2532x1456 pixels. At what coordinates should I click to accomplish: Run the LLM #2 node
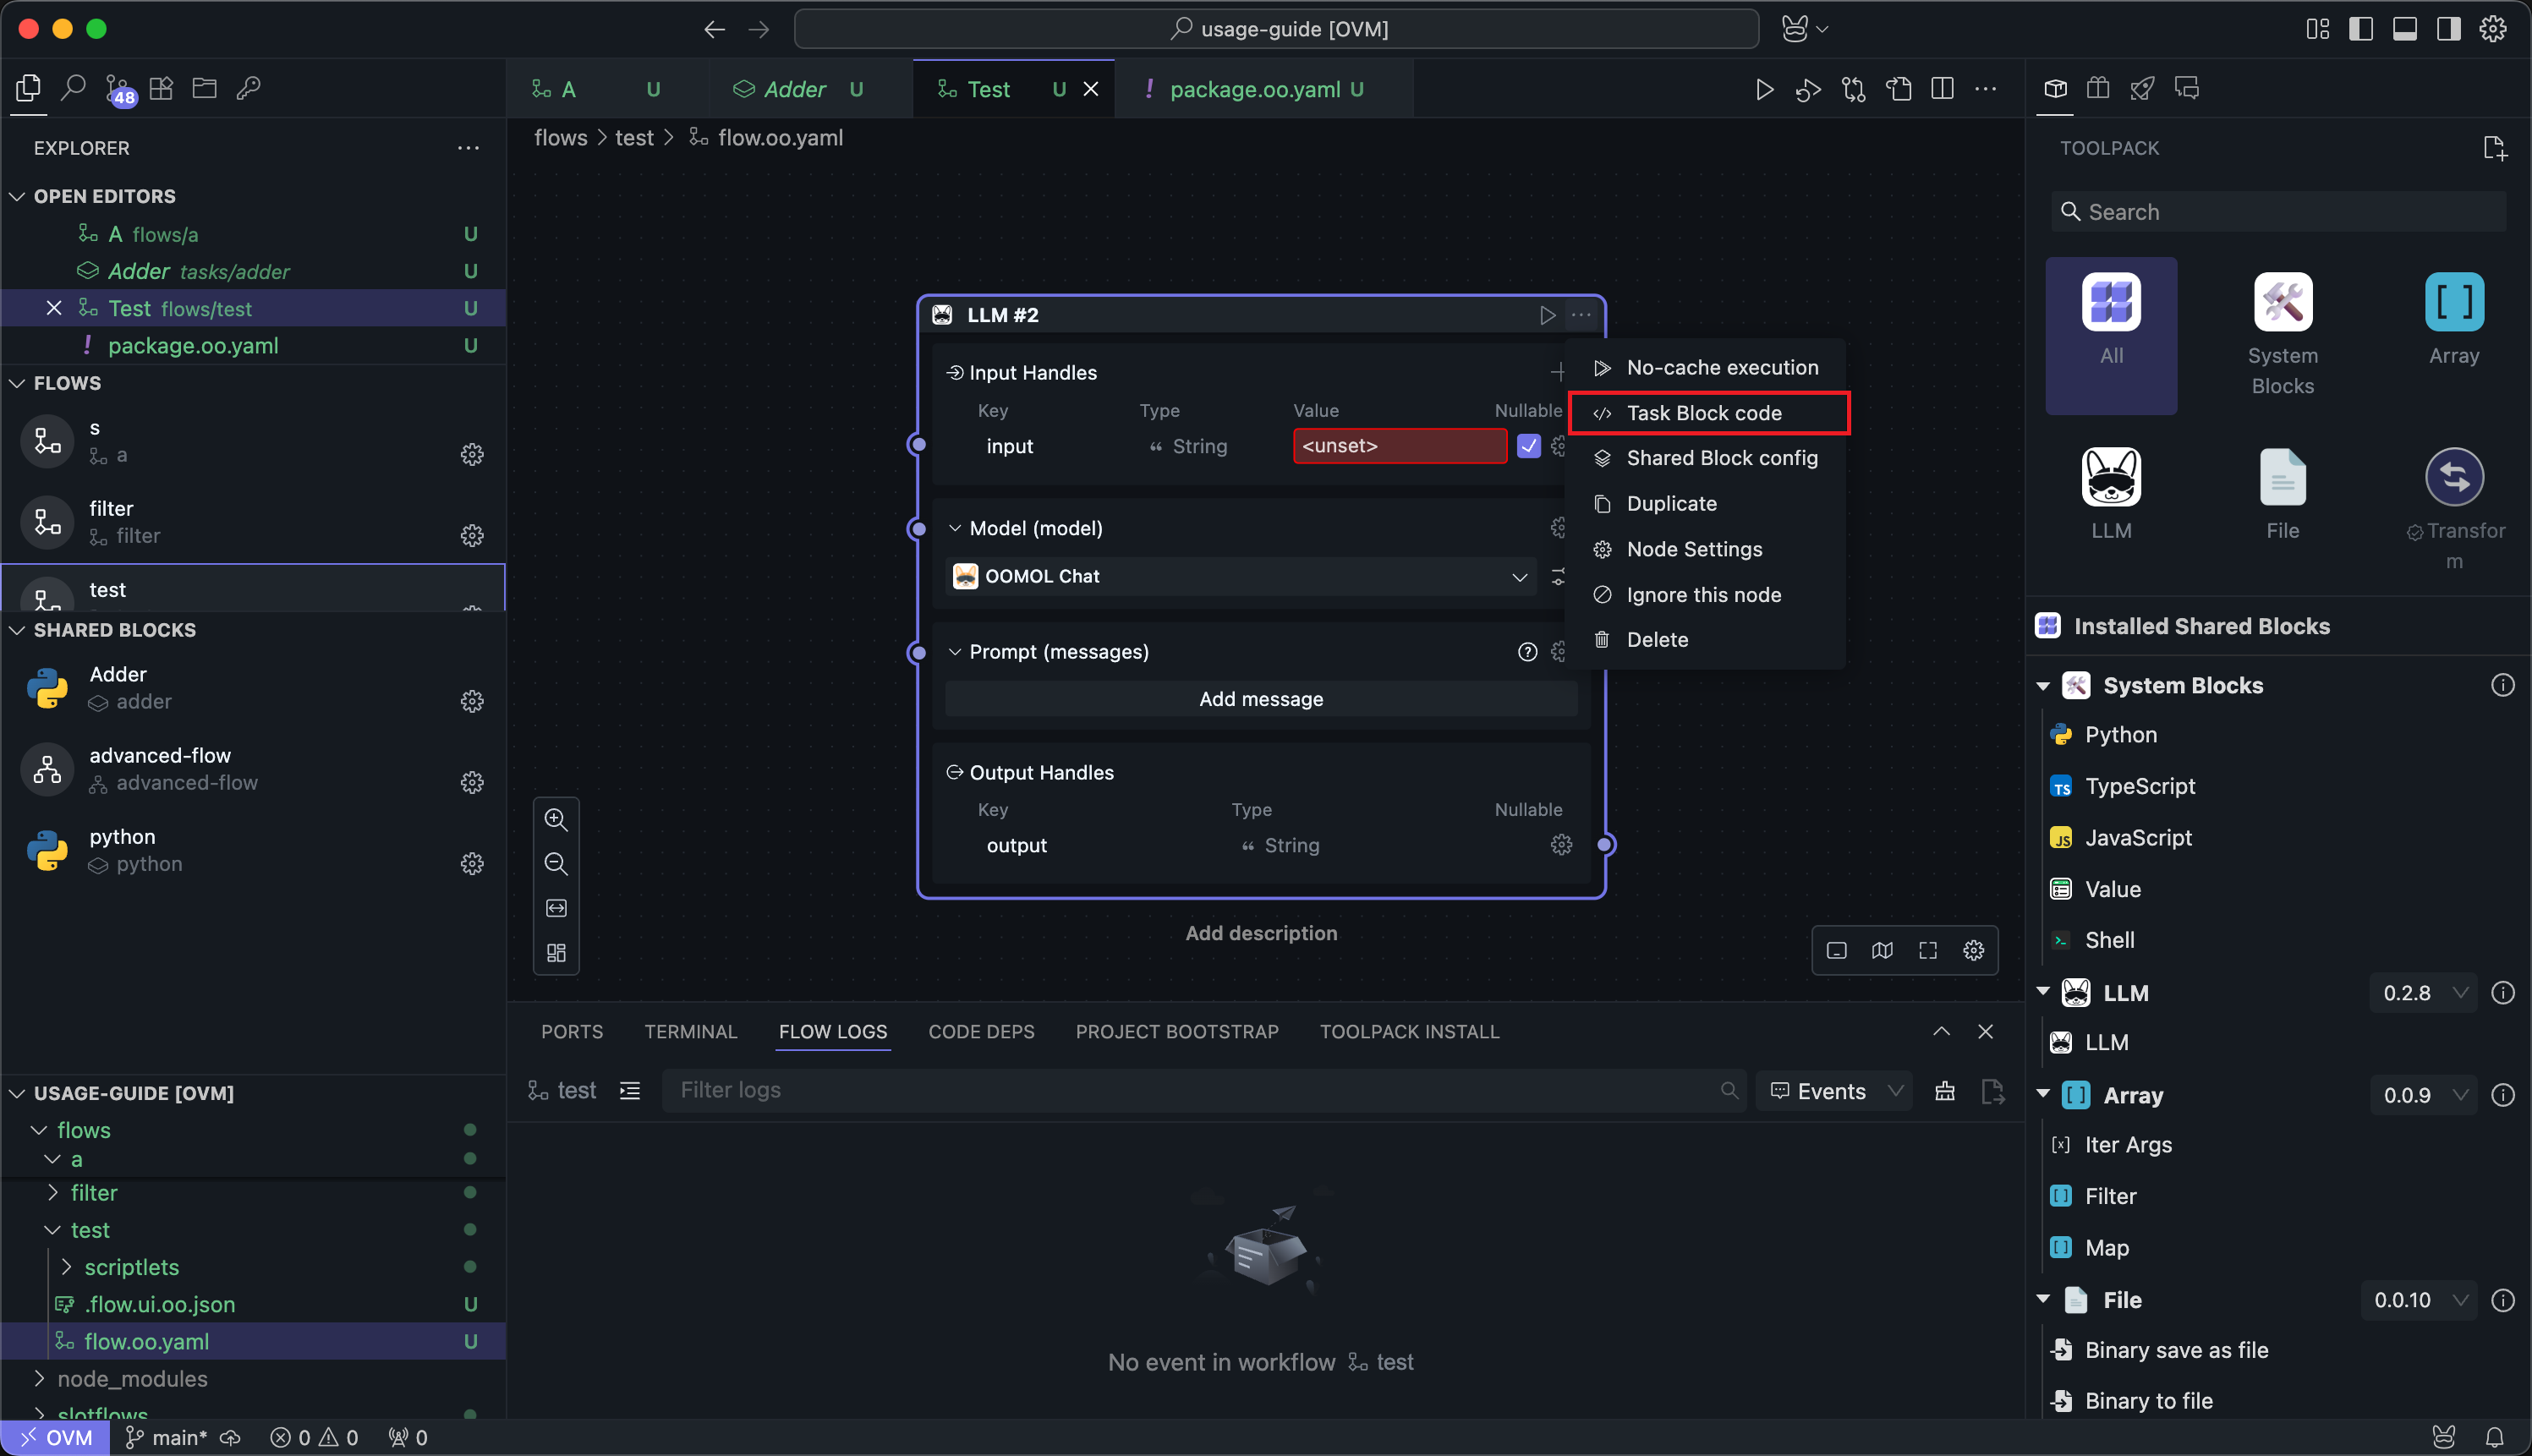tap(1547, 315)
